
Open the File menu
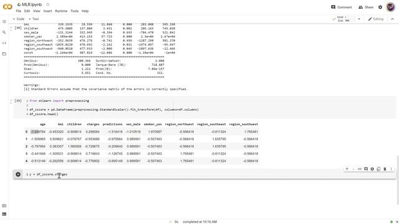point(18,11)
